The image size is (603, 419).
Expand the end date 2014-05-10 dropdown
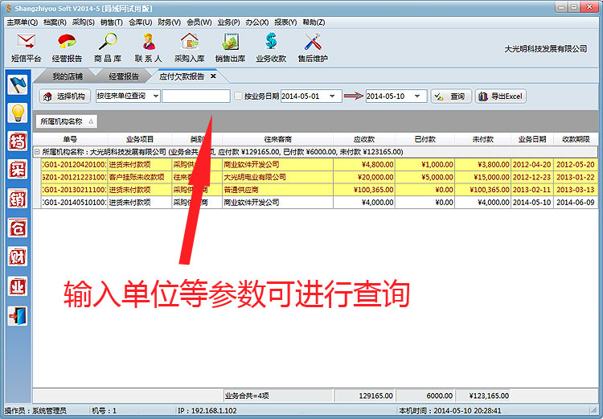pyautogui.click(x=422, y=97)
